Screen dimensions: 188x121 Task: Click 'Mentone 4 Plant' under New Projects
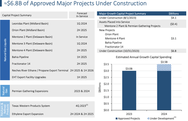coord(115,38)
